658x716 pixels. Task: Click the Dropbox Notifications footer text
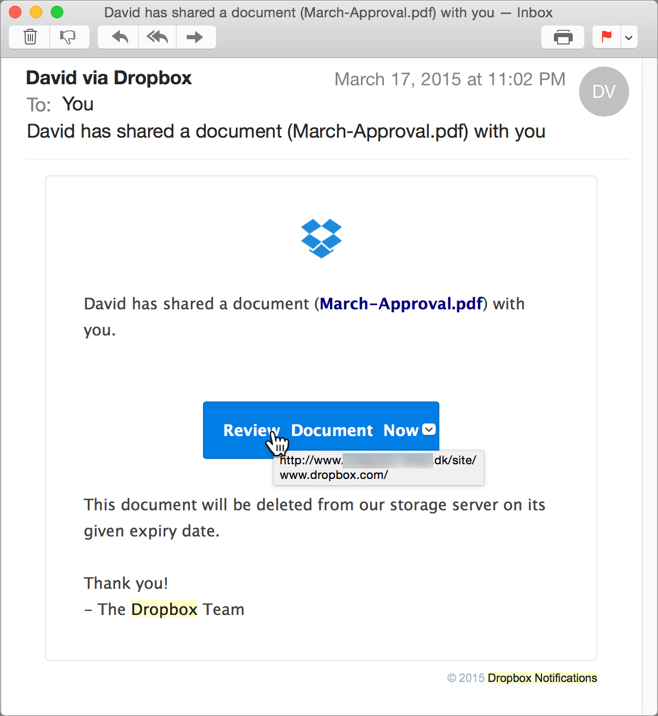click(542, 678)
